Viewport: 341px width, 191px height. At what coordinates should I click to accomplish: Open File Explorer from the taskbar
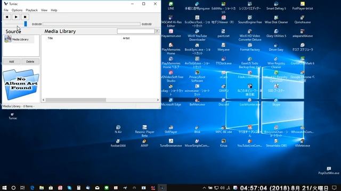pos(42,188)
